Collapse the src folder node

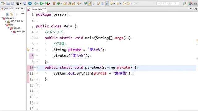(6, 24)
